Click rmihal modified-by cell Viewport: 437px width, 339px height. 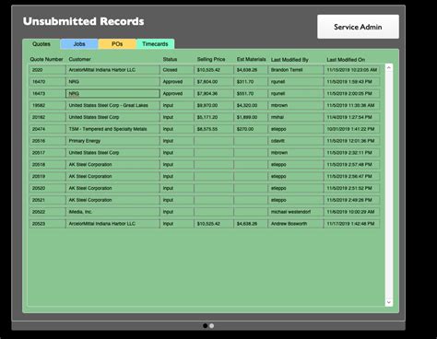296,117
